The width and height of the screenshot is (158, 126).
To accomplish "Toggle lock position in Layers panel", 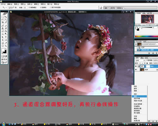I will coord(145,63).
